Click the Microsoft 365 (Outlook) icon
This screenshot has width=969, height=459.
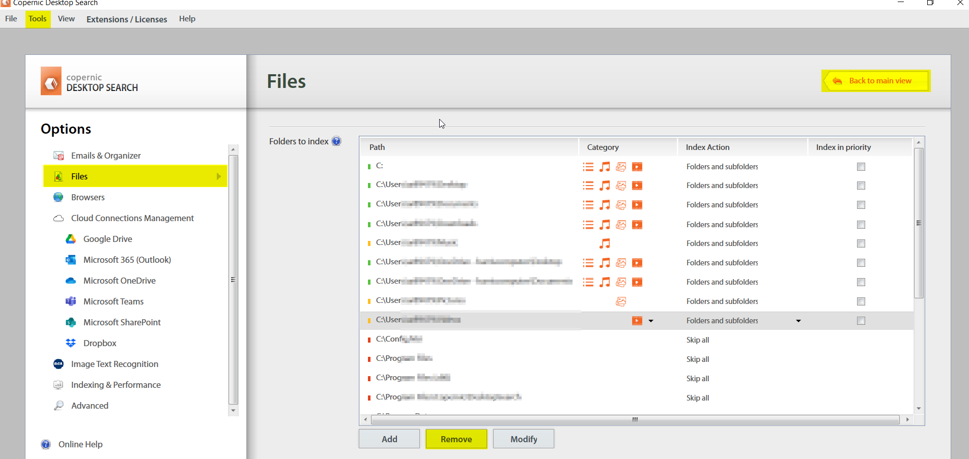[x=71, y=260]
